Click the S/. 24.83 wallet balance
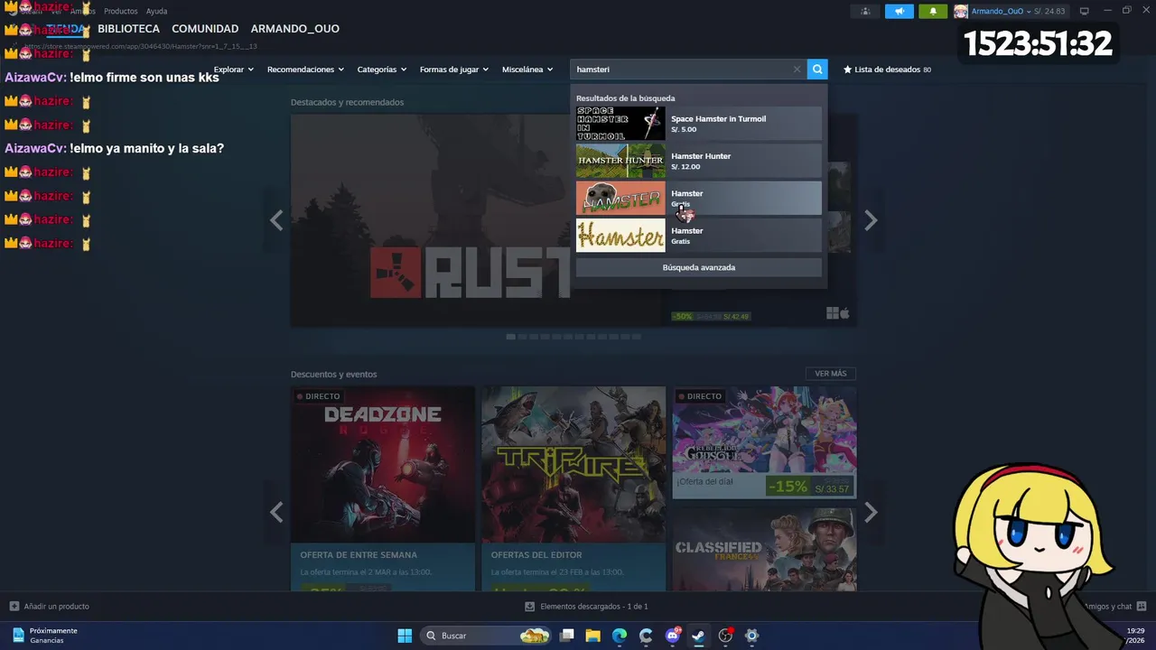Image resolution: width=1156 pixels, height=650 pixels. 1049,11
